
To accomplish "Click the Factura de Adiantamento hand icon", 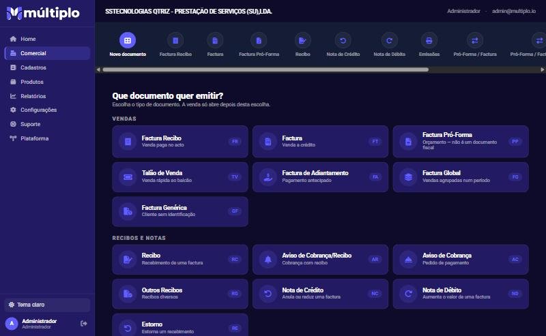I will coord(268,177).
